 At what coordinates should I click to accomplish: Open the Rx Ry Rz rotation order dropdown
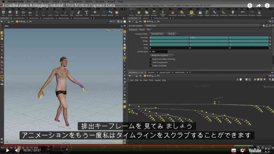point(172,34)
